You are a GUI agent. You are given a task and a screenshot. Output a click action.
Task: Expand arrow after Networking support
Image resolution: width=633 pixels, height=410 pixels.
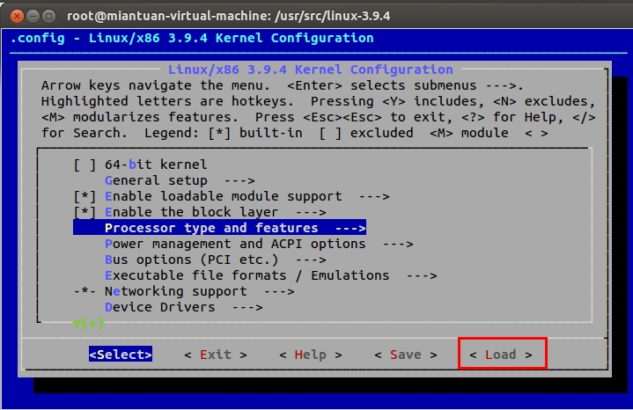click(x=279, y=291)
